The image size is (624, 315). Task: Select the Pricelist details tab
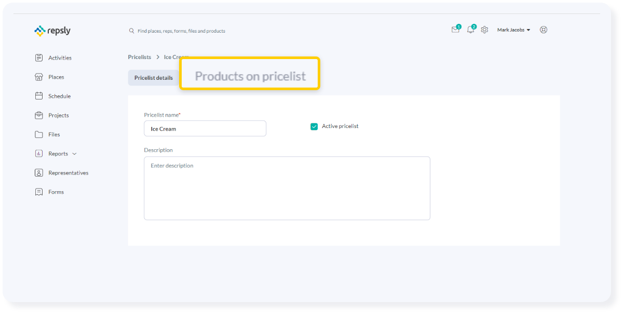point(154,78)
